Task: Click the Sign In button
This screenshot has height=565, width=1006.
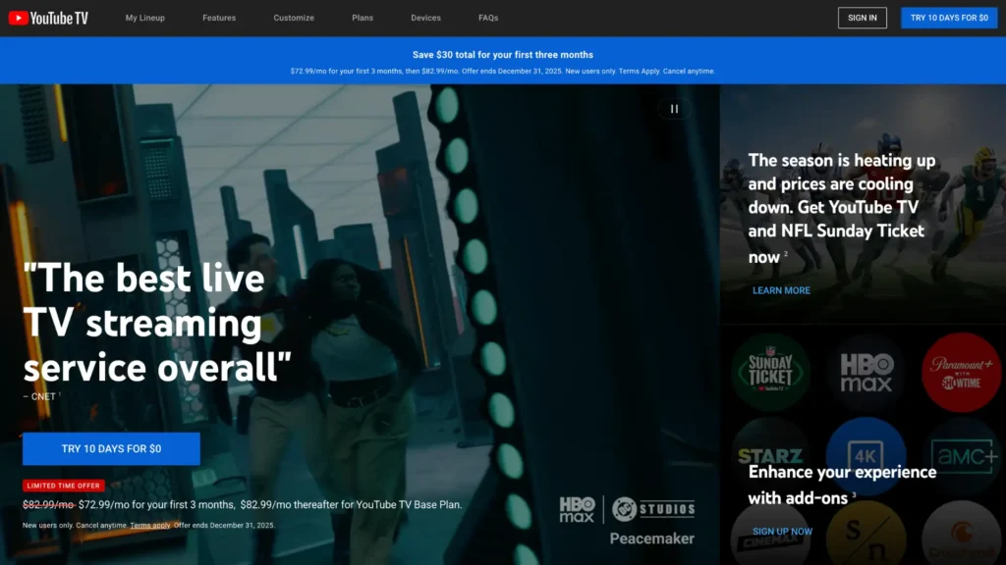Action: coord(862,17)
